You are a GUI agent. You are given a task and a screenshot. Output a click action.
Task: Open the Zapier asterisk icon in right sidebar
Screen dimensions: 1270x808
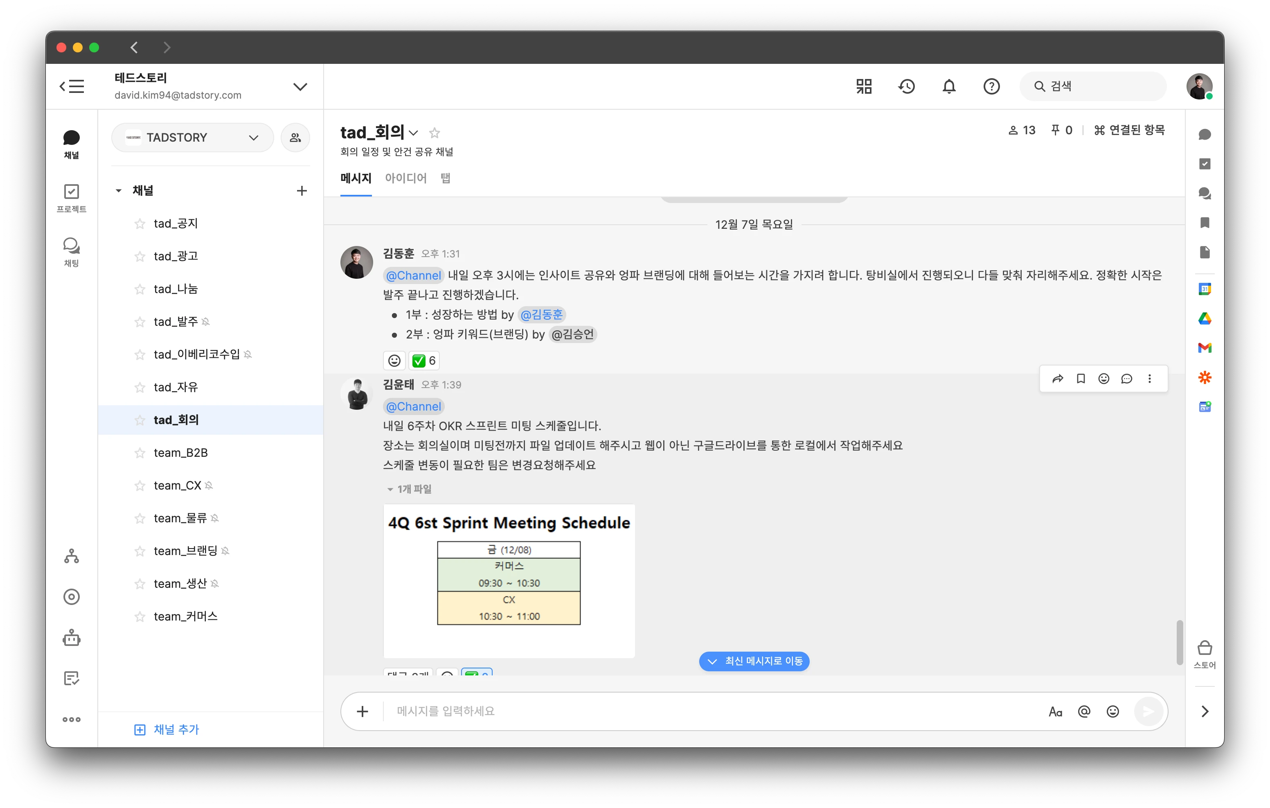1205,377
